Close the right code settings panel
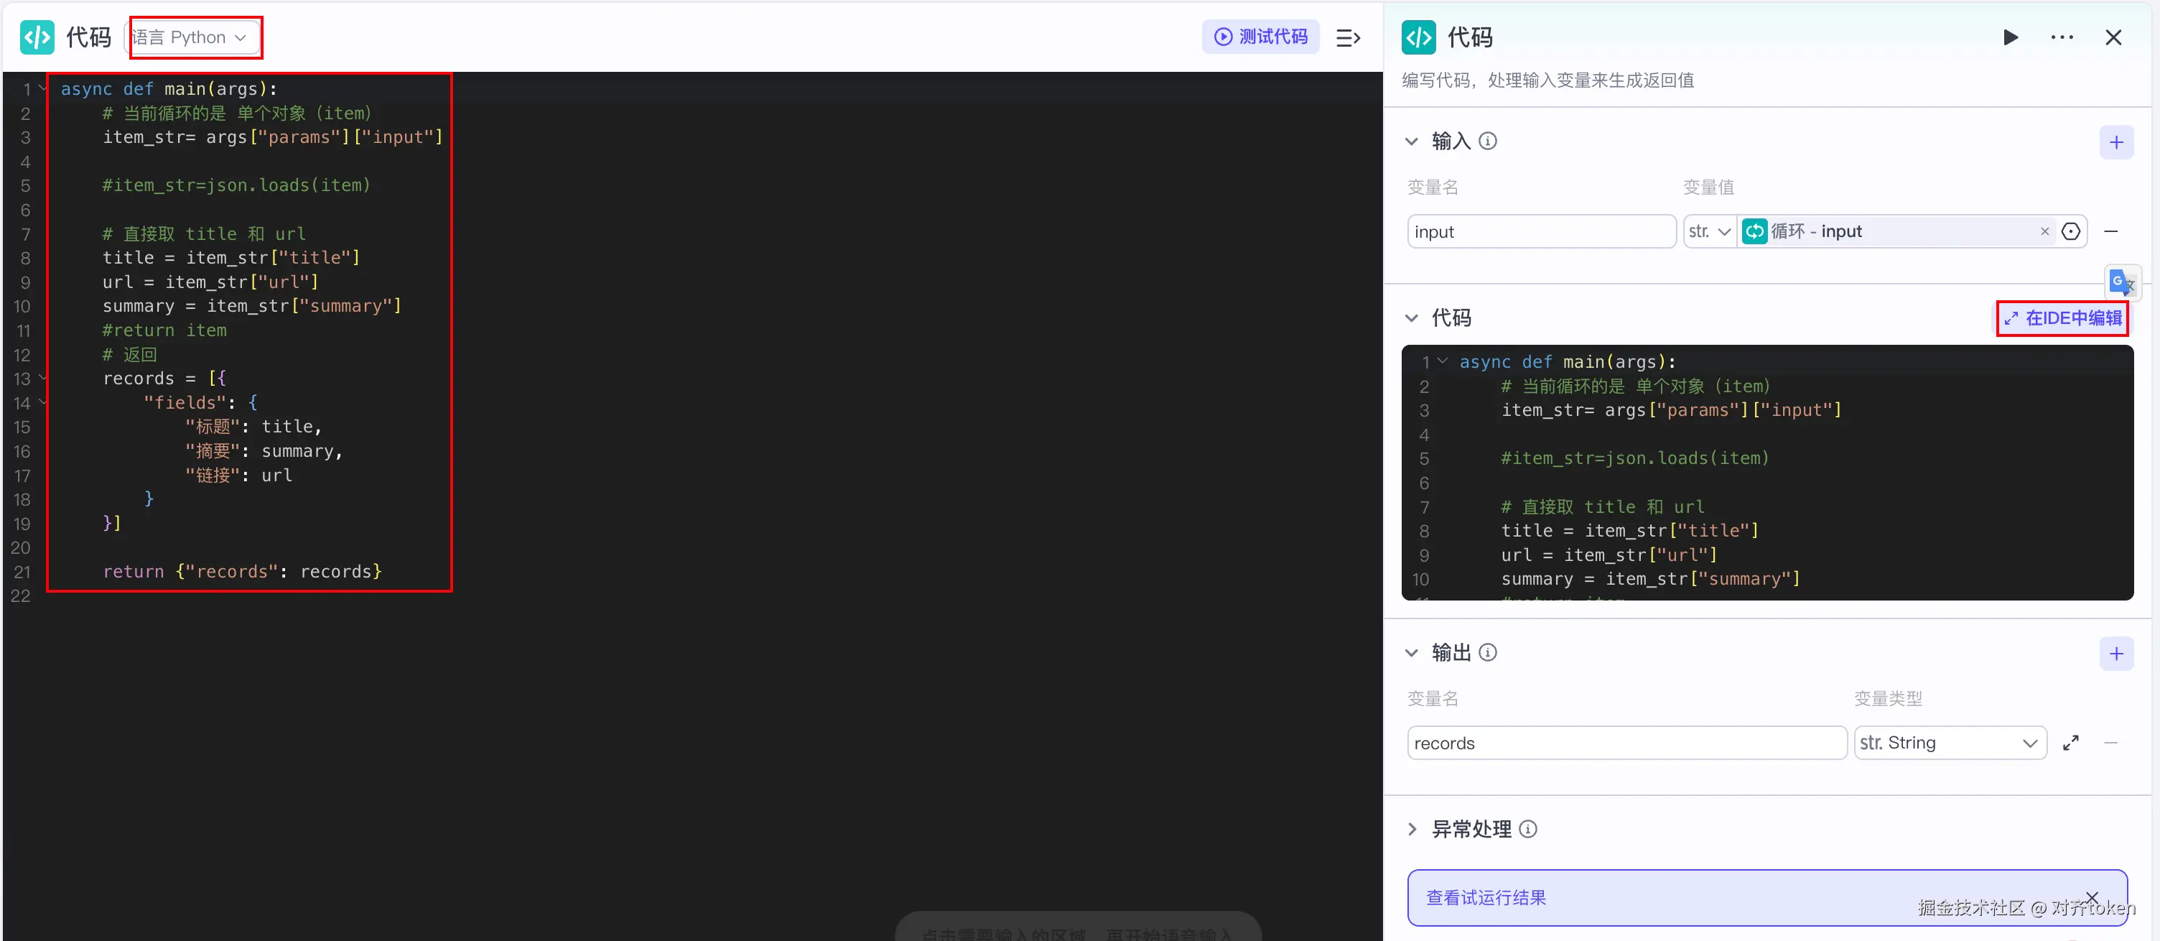The height and width of the screenshot is (941, 2160). point(2113,37)
